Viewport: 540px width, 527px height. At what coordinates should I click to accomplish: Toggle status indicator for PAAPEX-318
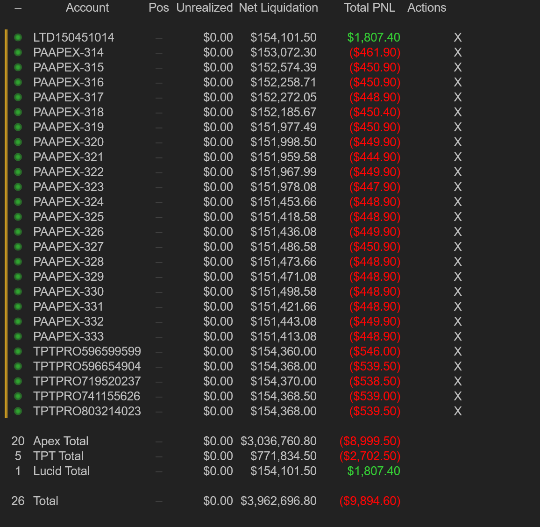click(x=18, y=112)
